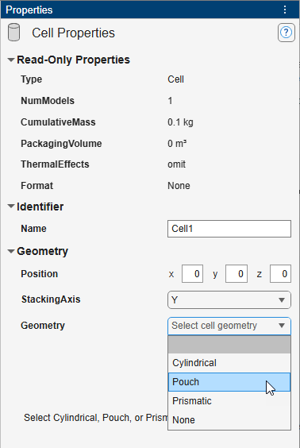Click the Position x input field
Image resolution: width=300 pixels, height=448 pixels.
coord(192,274)
